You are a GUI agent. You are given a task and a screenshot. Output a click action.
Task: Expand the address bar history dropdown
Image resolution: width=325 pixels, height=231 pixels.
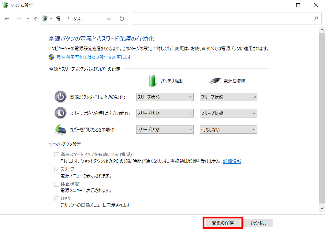(x=109, y=19)
